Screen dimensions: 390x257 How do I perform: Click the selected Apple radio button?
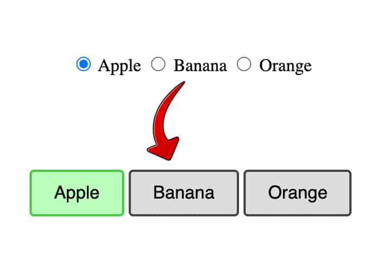(x=84, y=65)
